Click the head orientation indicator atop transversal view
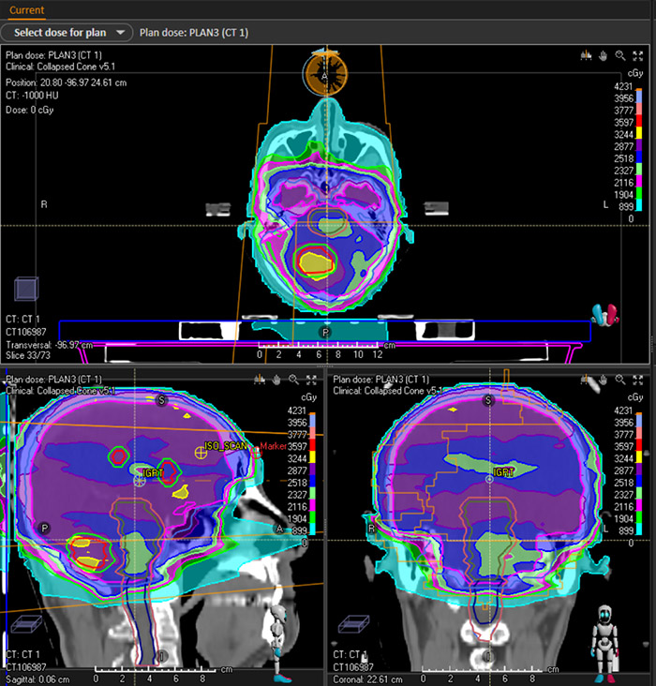Image resolution: width=656 pixels, height=686 pixels. [x=325, y=73]
